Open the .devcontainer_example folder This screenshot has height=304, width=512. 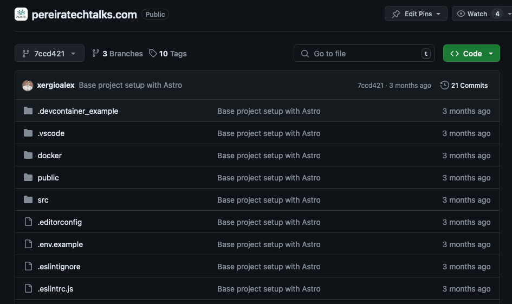point(77,111)
